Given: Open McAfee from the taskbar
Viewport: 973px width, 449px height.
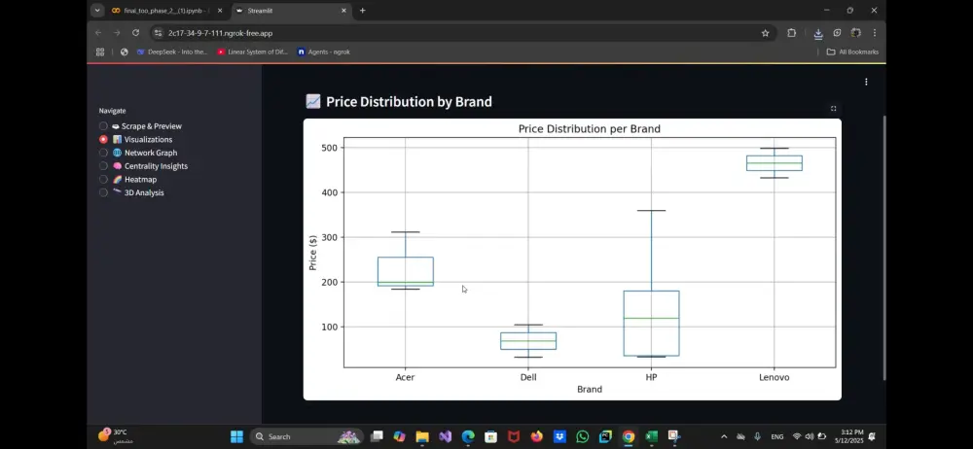Looking at the screenshot, I should coord(514,436).
